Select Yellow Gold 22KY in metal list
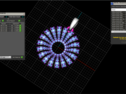The width and height of the screenshot is (126, 94). pyautogui.click(x=119, y=21)
